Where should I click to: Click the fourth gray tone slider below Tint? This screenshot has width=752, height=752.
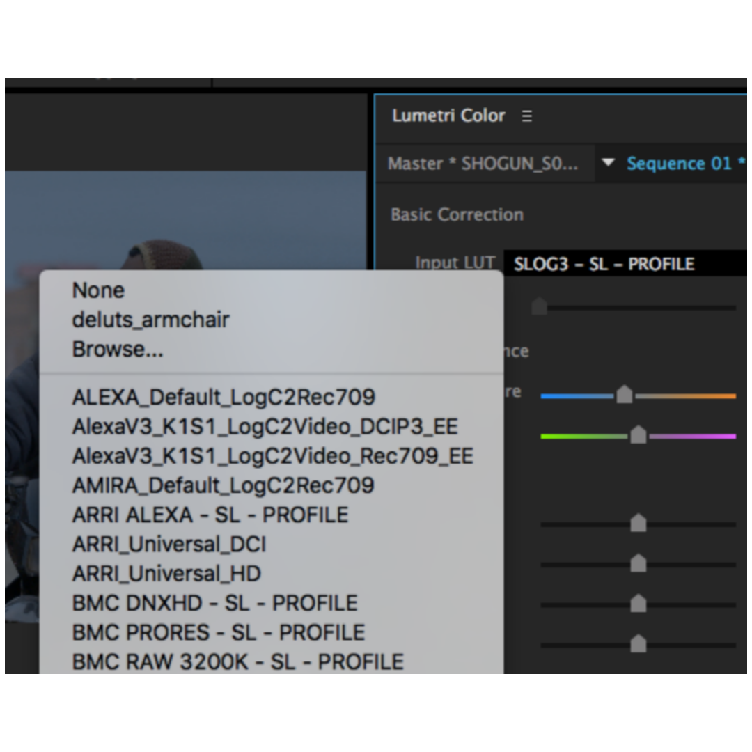pyautogui.click(x=638, y=643)
